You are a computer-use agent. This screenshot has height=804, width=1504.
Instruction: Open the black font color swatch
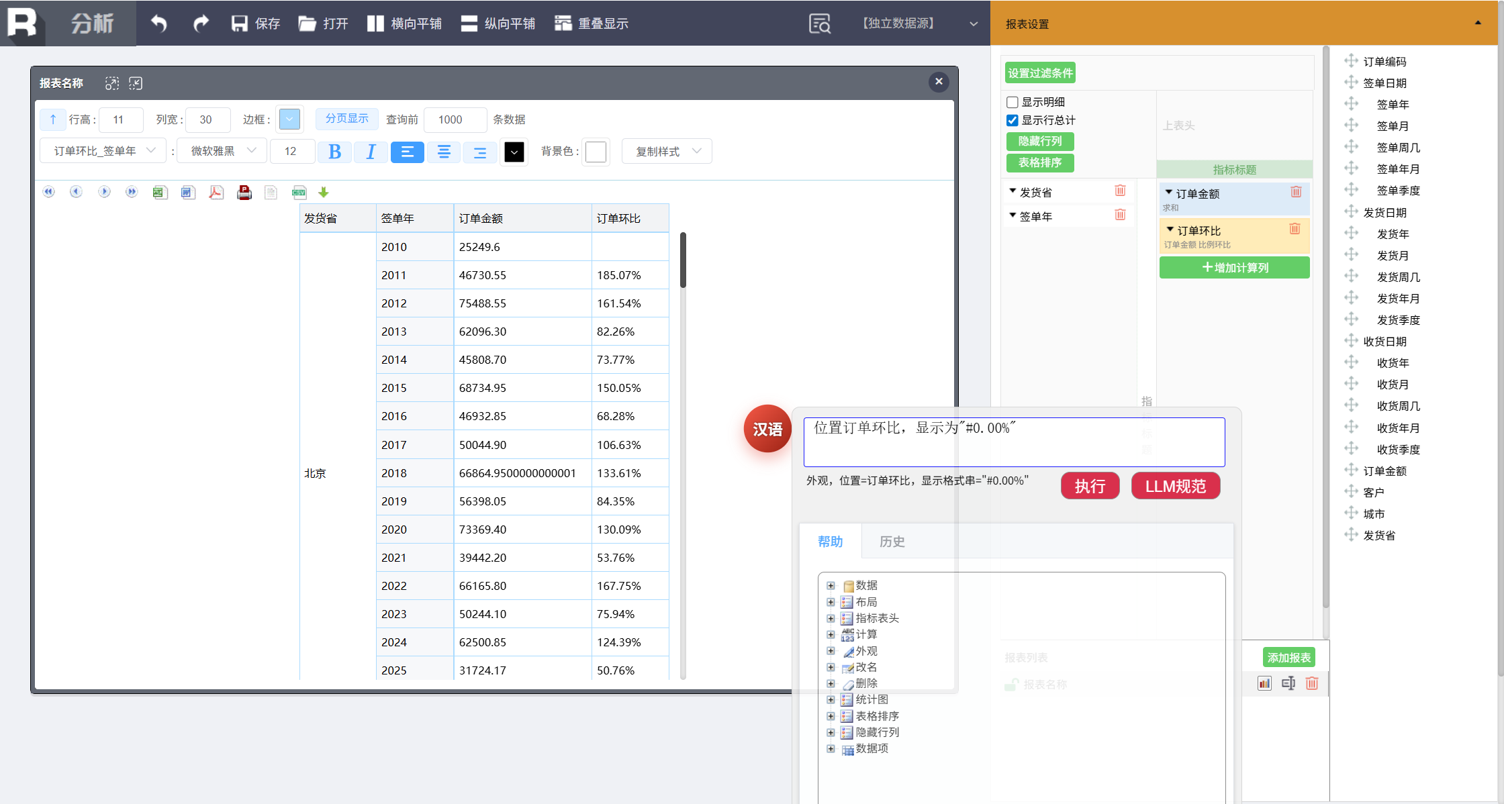click(x=514, y=152)
